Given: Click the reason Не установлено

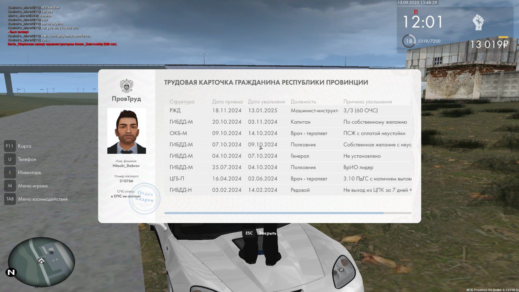Looking at the screenshot, I should click(362, 156).
